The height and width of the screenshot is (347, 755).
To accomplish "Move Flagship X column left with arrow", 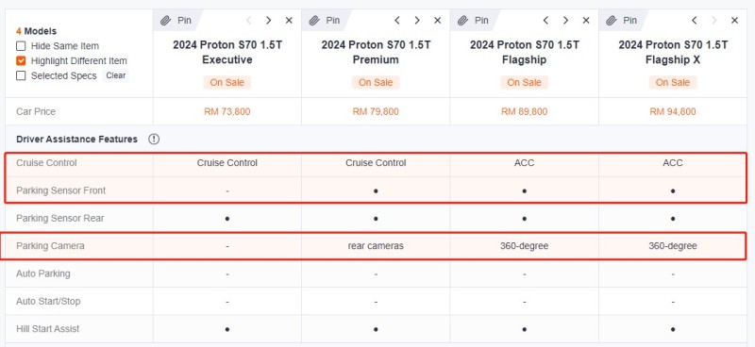I will pyautogui.click(x=695, y=20).
